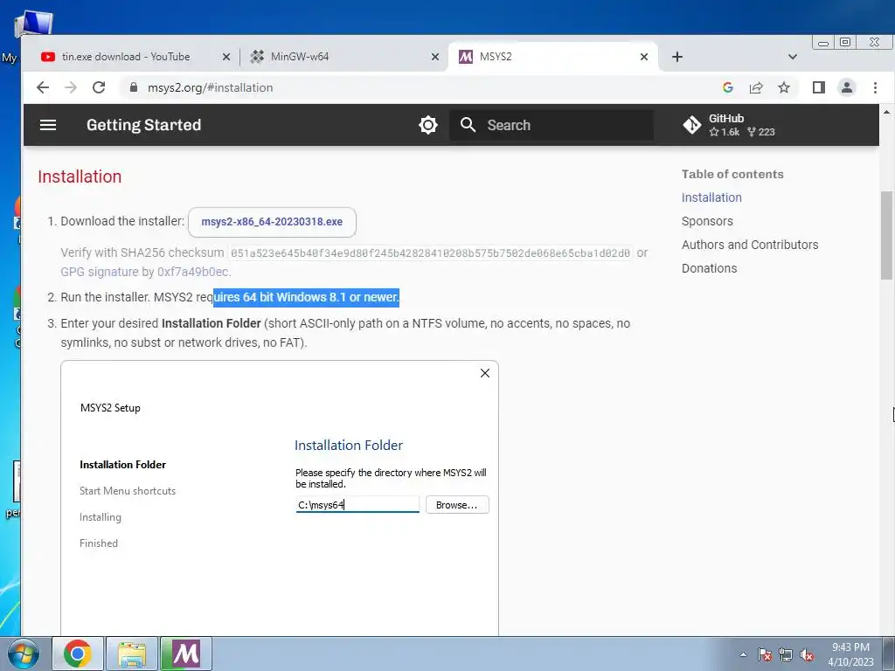Open the GPG signature link
The height and width of the screenshot is (671, 895).
click(145, 272)
